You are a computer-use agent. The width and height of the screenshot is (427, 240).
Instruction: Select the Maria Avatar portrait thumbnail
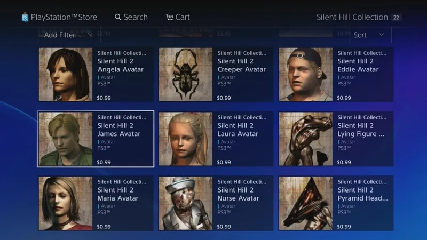[x=65, y=203]
